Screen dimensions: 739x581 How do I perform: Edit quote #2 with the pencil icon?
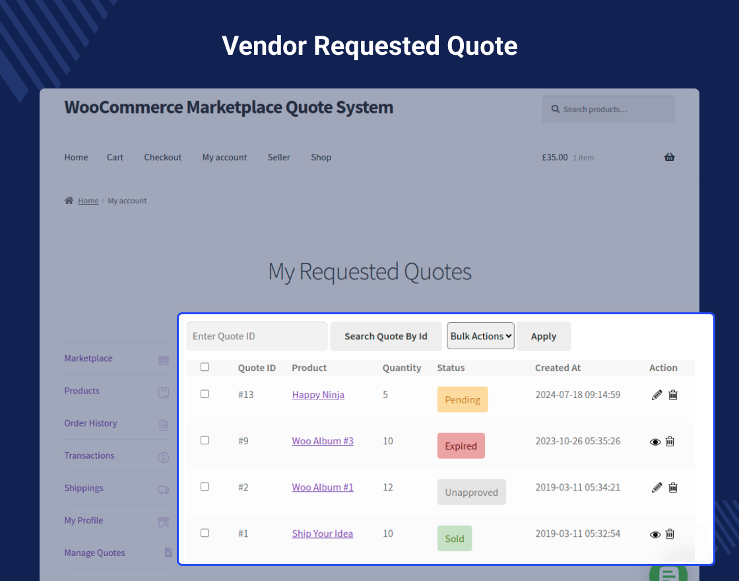point(657,488)
